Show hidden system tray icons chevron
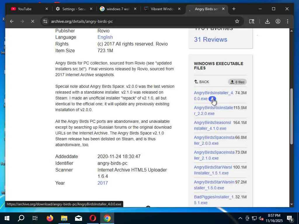 [x=240, y=218]
